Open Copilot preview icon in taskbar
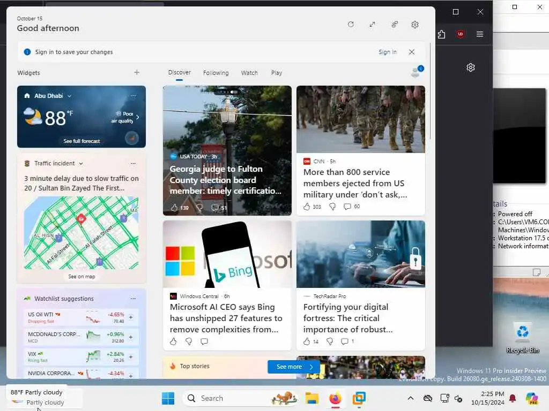This screenshot has width=549, height=411. pyautogui.click(x=532, y=398)
